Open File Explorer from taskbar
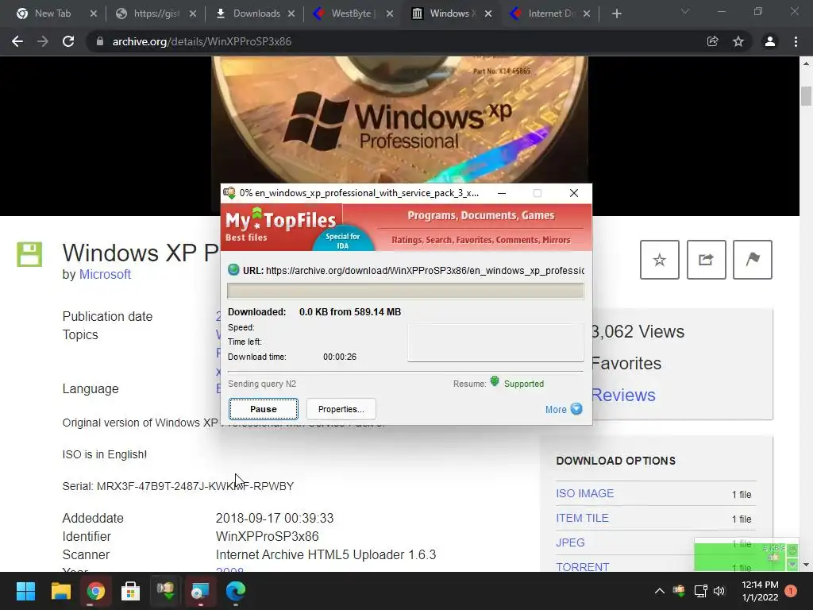 (x=60, y=591)
